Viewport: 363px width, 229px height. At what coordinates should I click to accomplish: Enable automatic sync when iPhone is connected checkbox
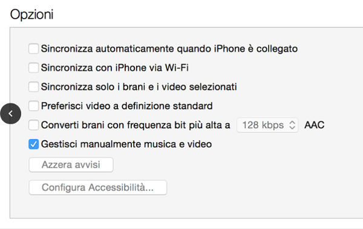pos(33,49)
